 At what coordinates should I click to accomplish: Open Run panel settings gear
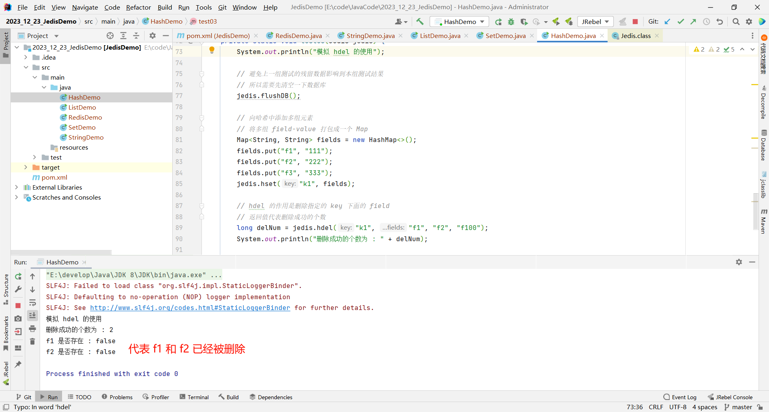tap(739, 262)
